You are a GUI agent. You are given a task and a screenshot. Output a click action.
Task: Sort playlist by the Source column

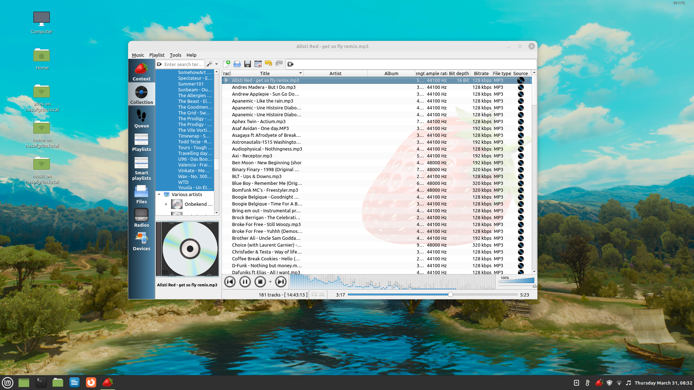tap(520, 73)
